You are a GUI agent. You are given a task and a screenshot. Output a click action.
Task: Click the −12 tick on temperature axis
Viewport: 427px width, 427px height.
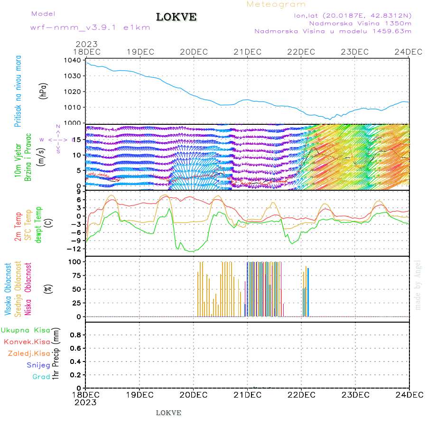74,249
